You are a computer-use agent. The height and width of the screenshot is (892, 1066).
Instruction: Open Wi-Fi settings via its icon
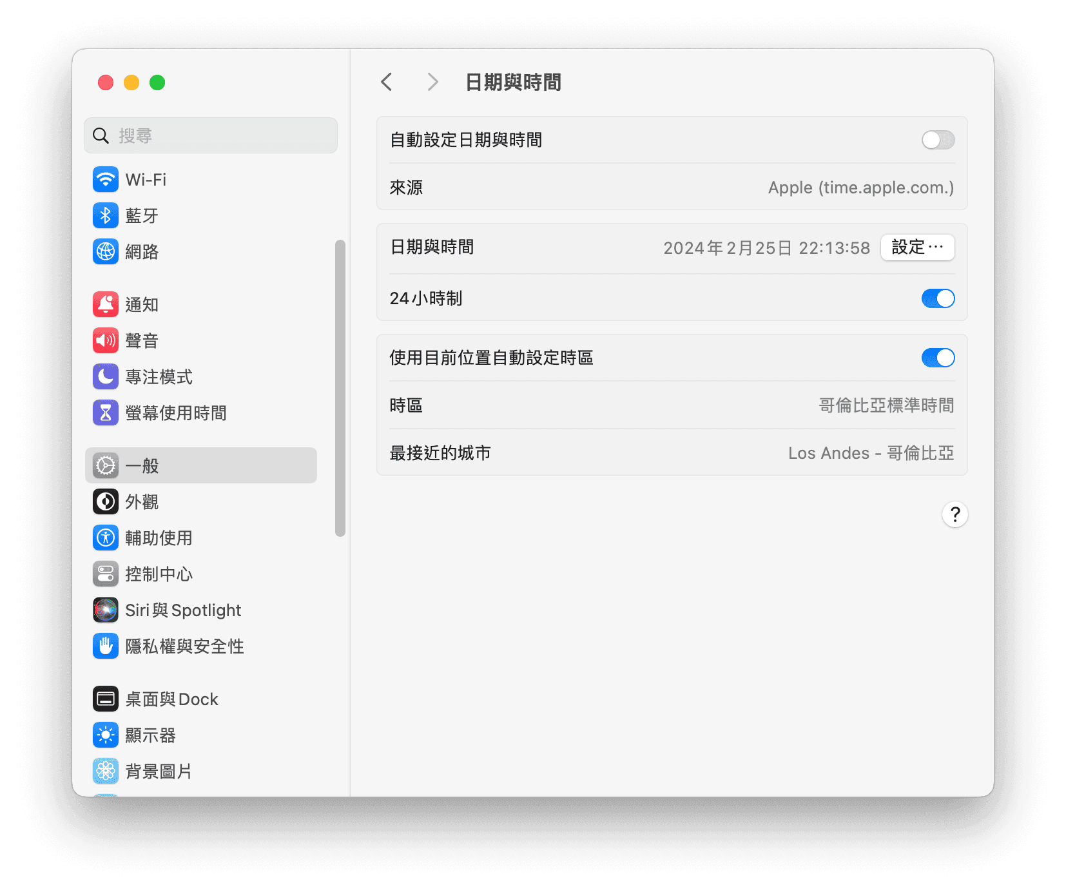(106, 179)
